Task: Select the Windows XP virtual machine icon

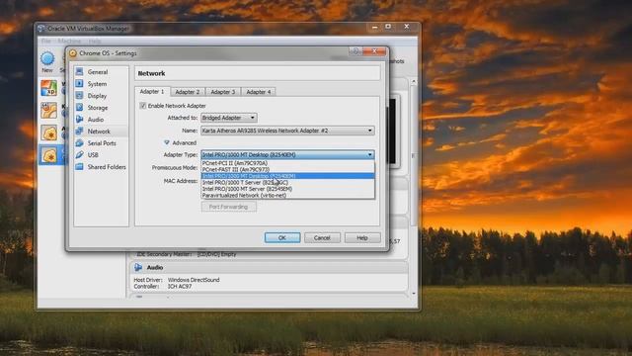Action: pos(48,88)
